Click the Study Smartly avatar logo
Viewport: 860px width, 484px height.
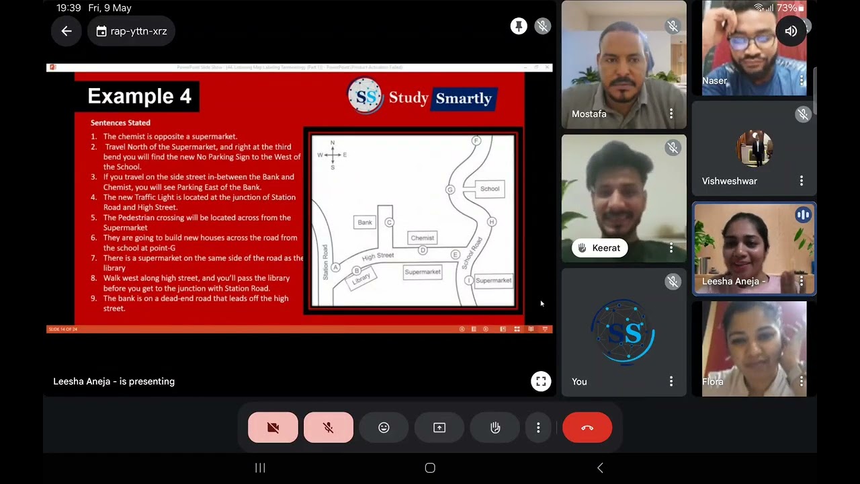[x=623, y=332]
